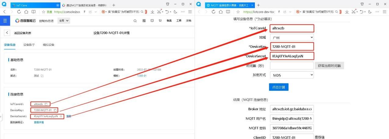Open search in the console header

point(135,21)
